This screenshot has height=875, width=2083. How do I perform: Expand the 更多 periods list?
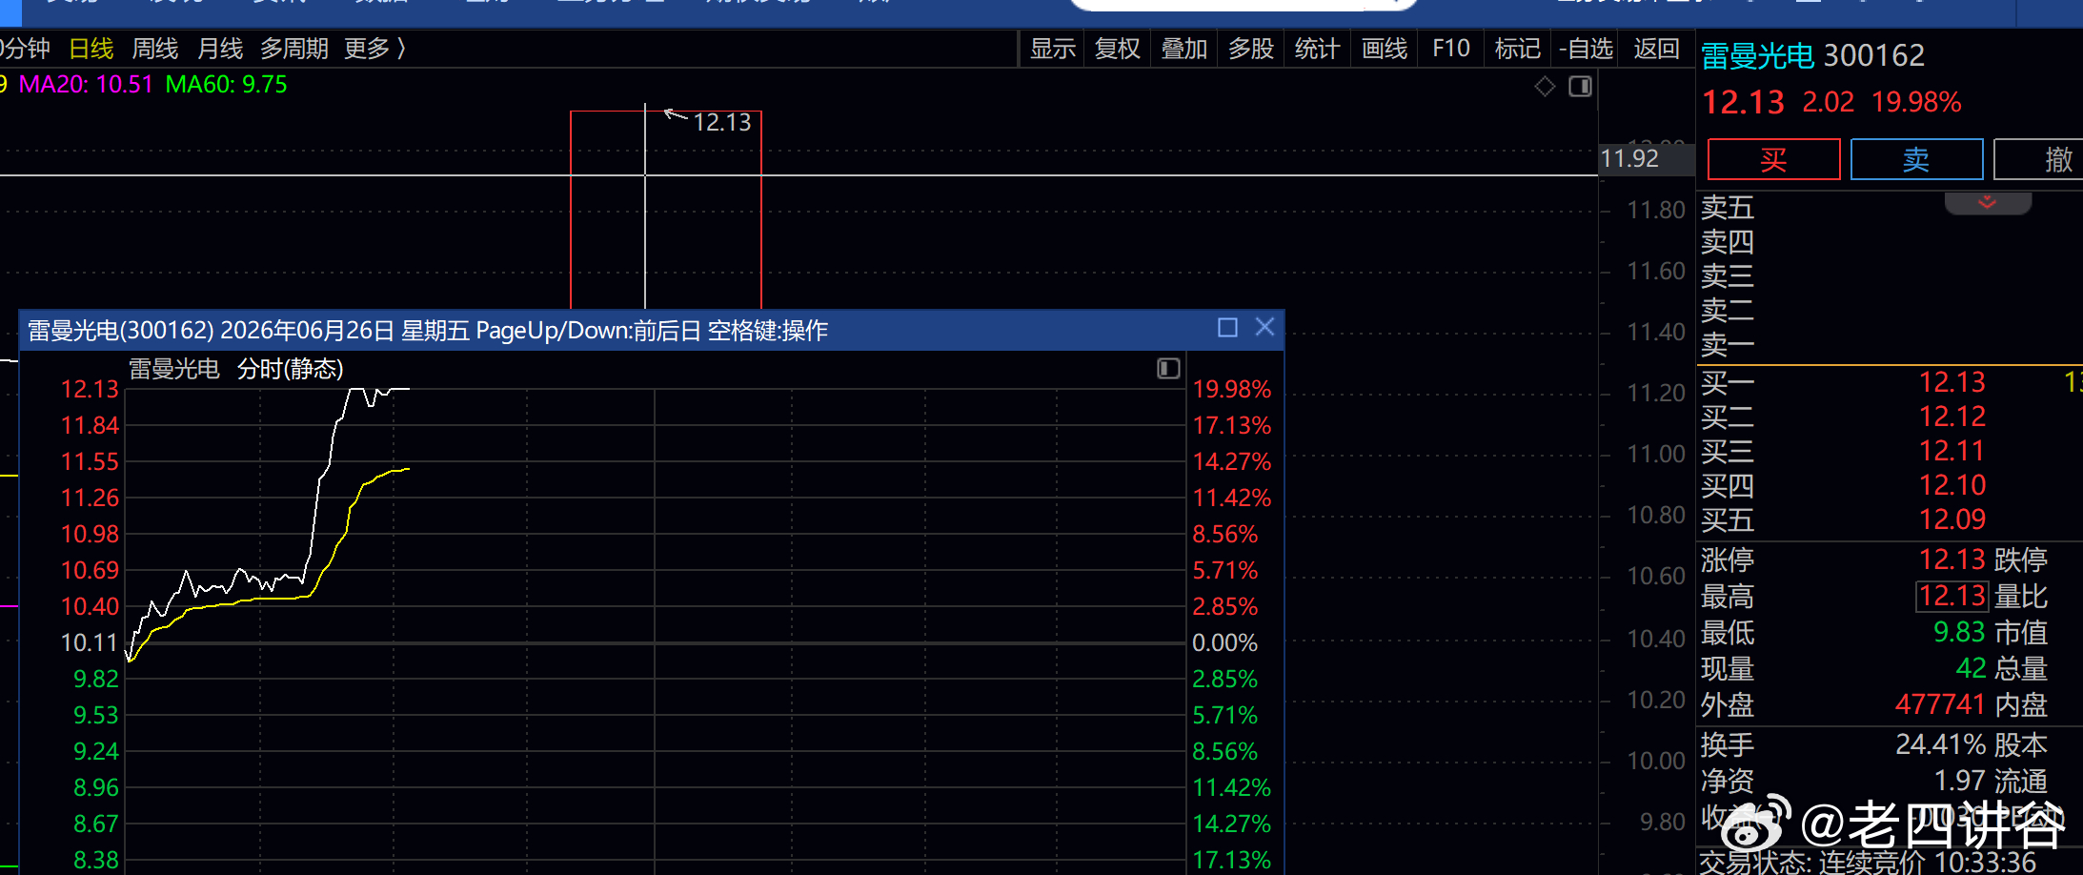tap(375, 49)
